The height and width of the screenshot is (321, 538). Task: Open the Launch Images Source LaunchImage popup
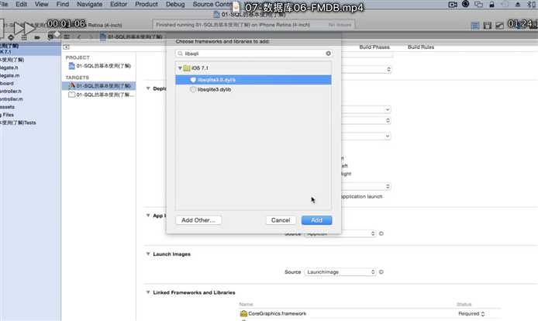pyautogui.click(x=340, y=272)
